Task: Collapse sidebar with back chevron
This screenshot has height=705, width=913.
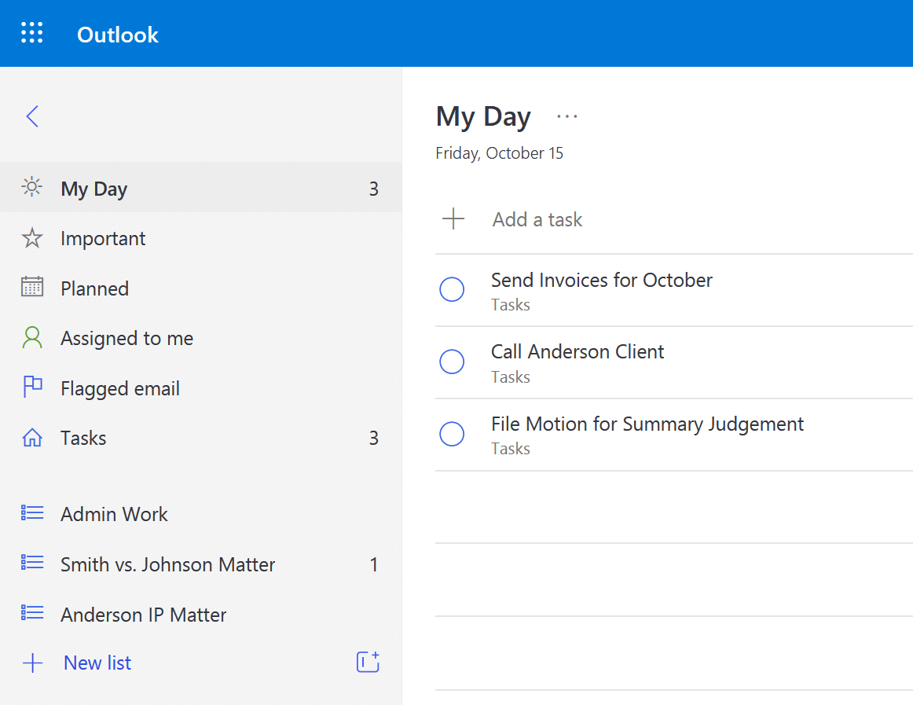Action: [33, 116]
